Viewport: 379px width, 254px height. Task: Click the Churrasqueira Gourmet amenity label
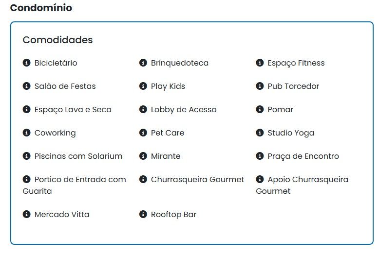coord(197,180)
